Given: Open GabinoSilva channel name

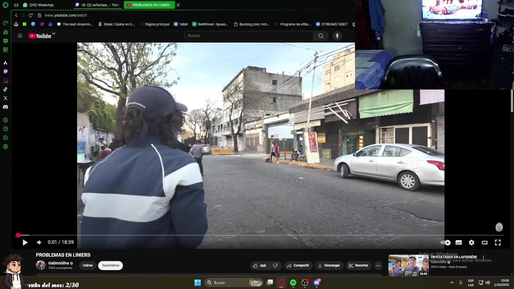Looking at the screenshot, I should [x=59, y=263].
